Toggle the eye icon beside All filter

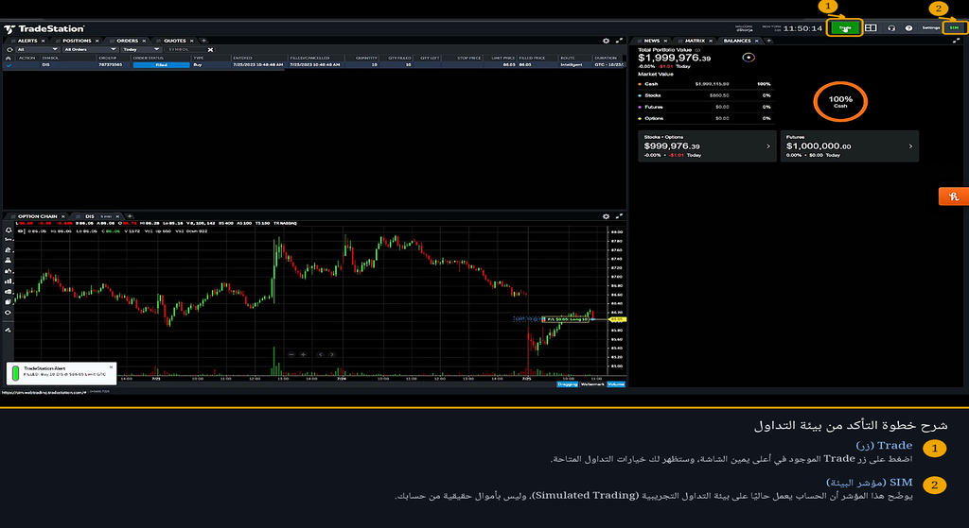point(9,49)
